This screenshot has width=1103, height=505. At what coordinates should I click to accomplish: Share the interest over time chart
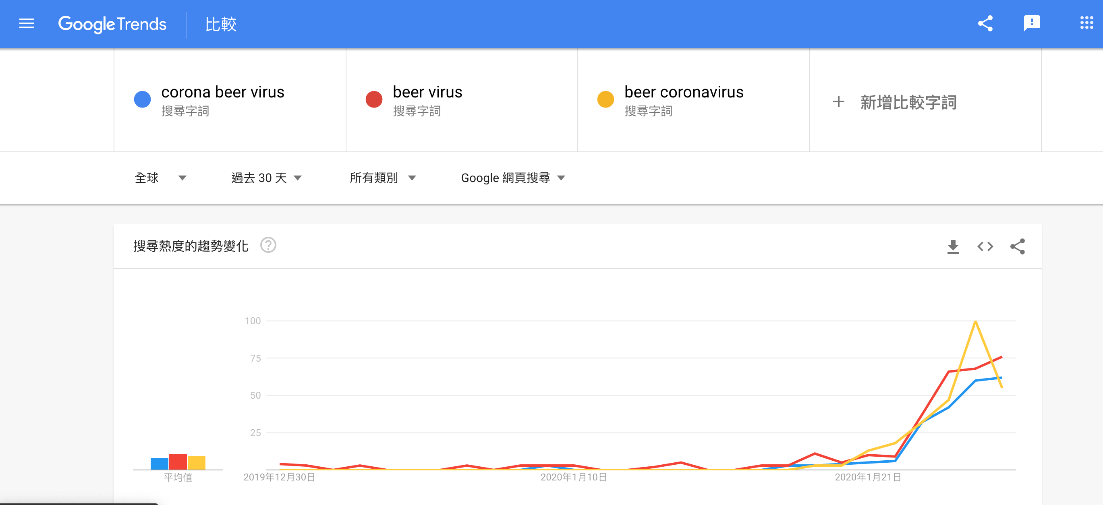[x=1017, y=246]
